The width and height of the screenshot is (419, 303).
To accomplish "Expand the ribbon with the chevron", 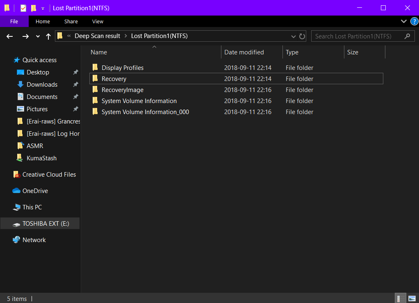I will pos(404,21).
